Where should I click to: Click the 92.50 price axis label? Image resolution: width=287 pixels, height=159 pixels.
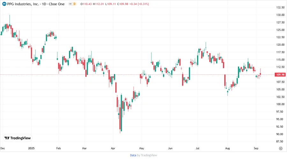280,126
